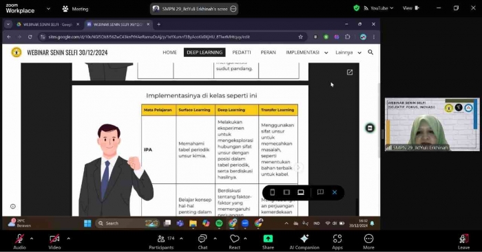This screenshot has width=482, height=252.
Task: Open Chrome three-dot menu
Action: tap(374, 37)
